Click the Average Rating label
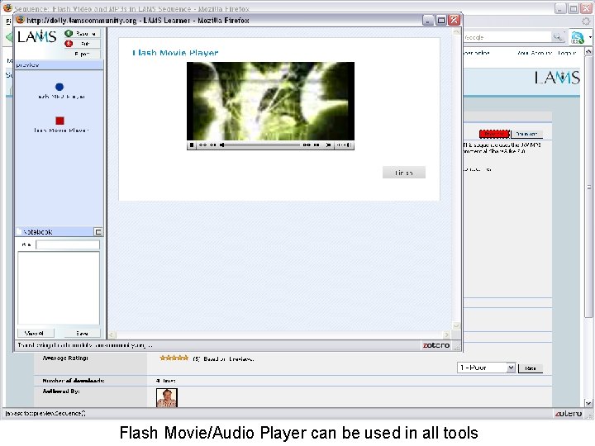The width and height of the screenshot is (595, 446). (65, 358)
